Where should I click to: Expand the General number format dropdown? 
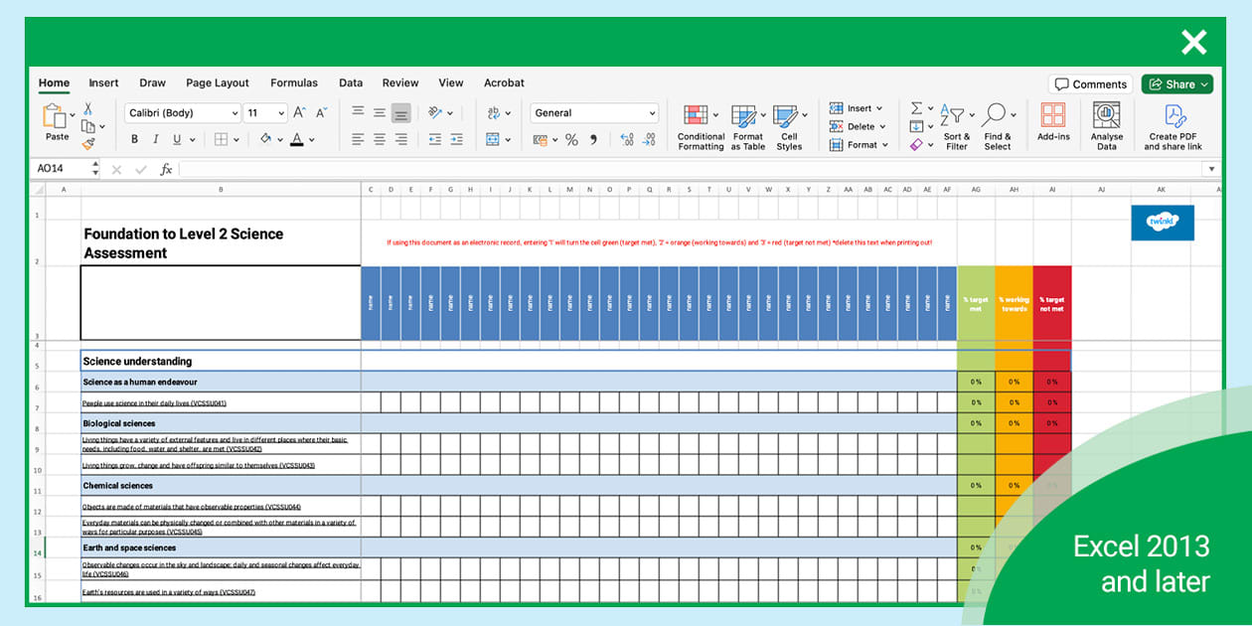[652, 113]
